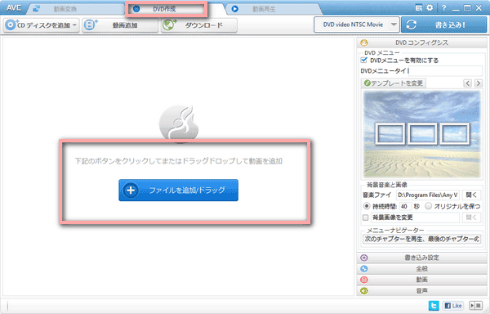Viewport: 490px width, 314px height.
Task: Click the DVD作成 tab disc icon
Action: (x=136, y=9)
